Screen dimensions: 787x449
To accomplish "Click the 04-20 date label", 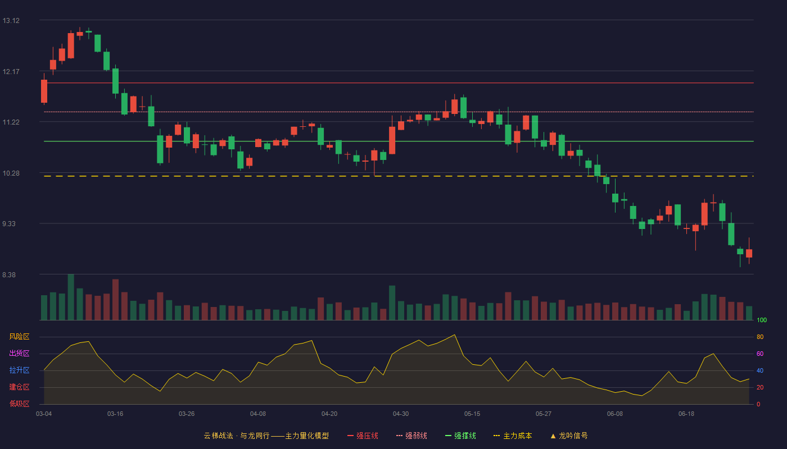I will 329,414.
